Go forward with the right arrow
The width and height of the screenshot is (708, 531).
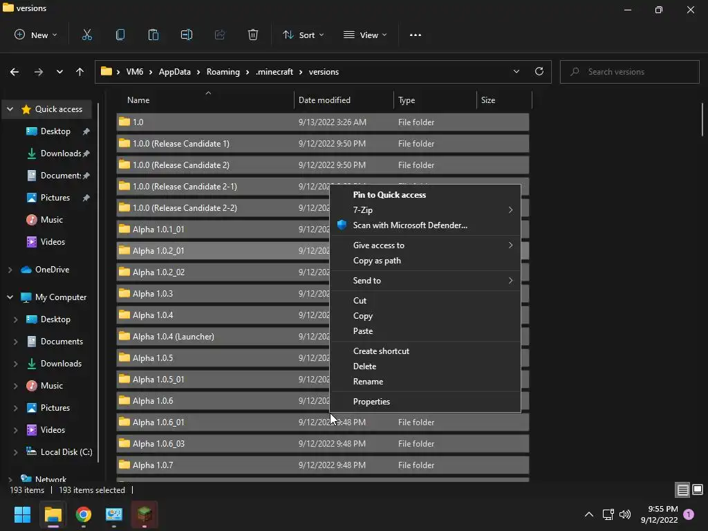pyautogui.click(x=39, y=72)
